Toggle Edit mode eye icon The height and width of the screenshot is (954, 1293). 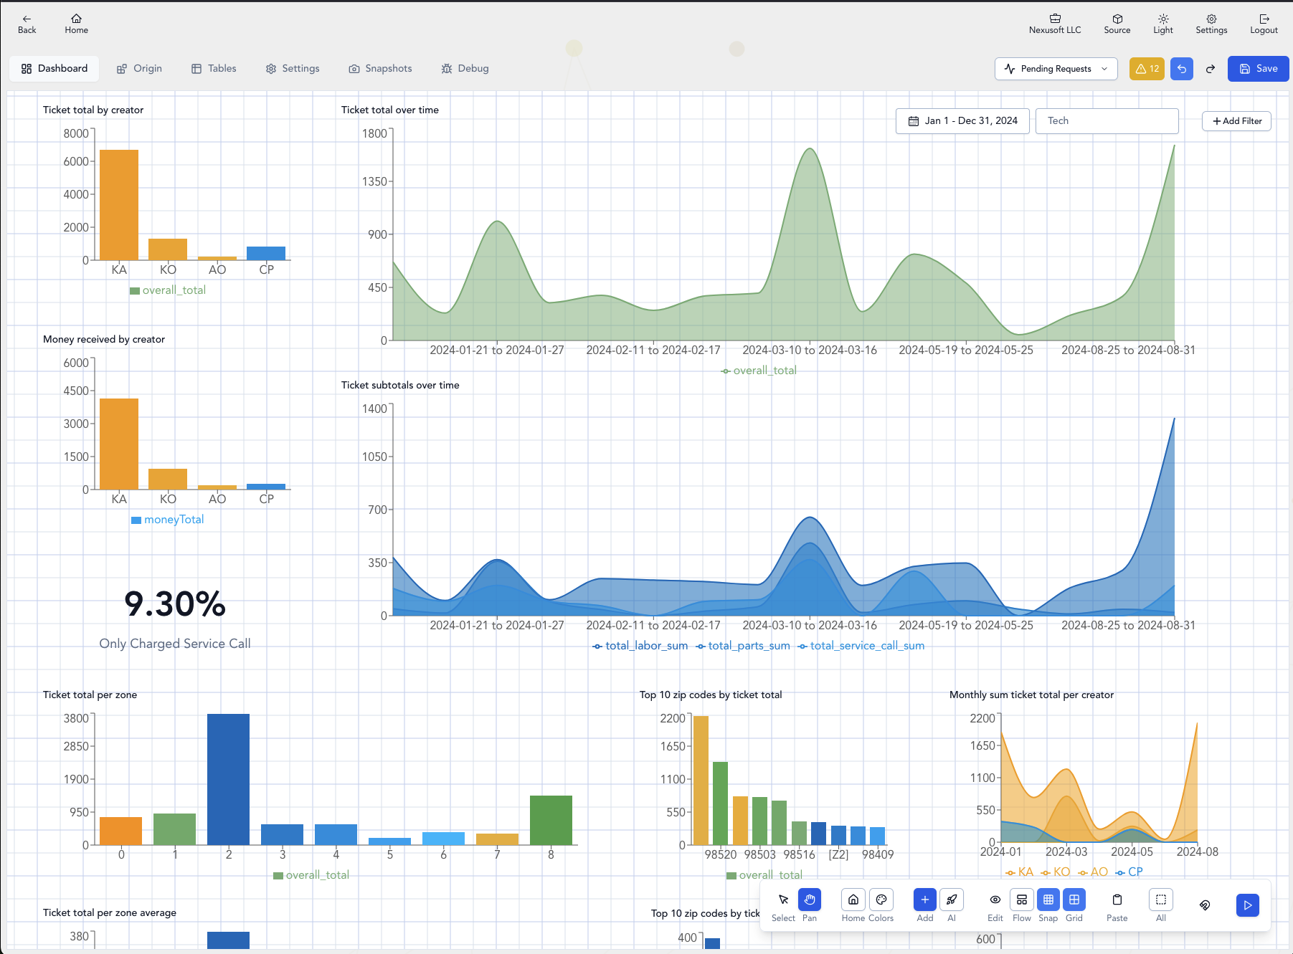click(x=995, y=900)
